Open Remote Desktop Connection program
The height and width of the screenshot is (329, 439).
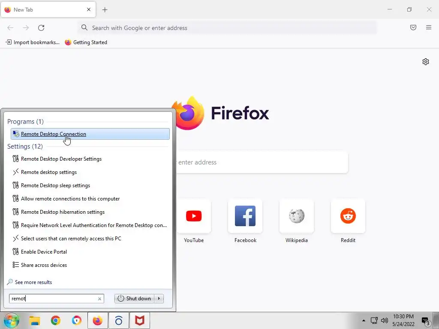click(90, 134)
